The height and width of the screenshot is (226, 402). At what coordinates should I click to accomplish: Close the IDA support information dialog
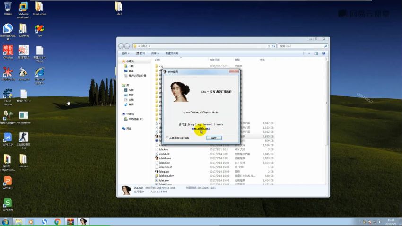click(234, 71)
